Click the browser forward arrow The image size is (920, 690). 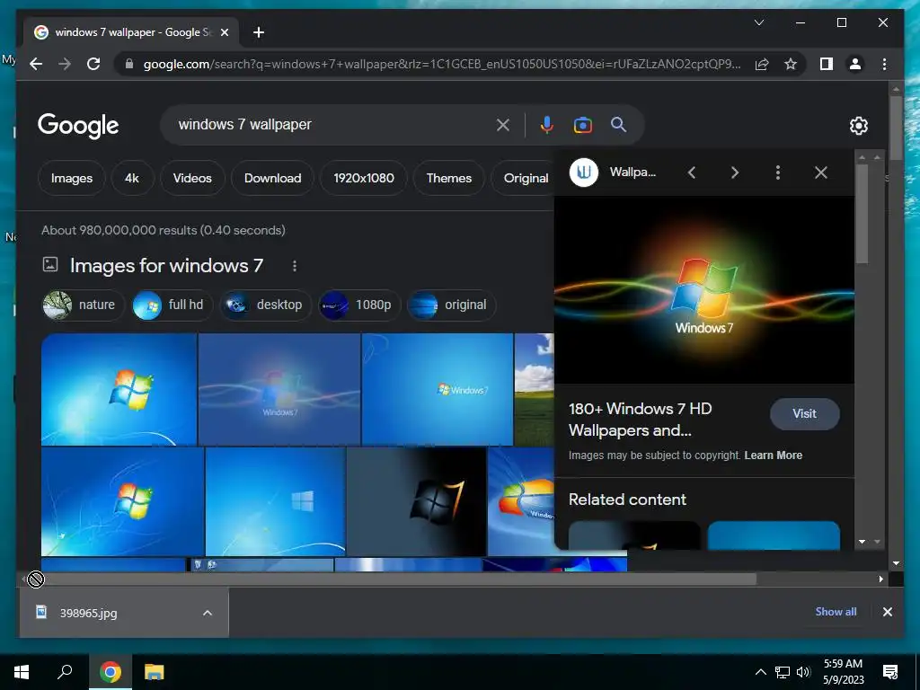tap(65, 64)
